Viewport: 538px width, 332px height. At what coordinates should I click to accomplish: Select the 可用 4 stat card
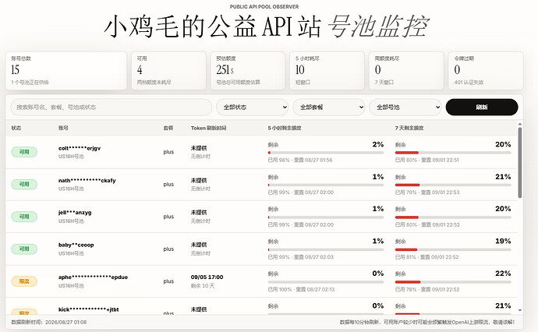click(x=169, y=71)
